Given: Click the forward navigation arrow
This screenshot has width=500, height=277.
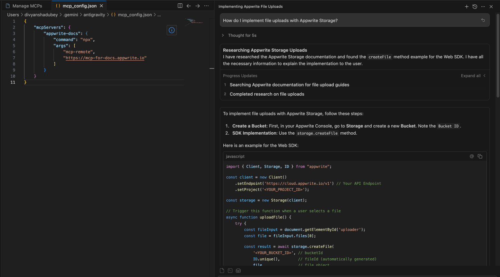Looking at the screenshot, I should (x=198, y=5).
